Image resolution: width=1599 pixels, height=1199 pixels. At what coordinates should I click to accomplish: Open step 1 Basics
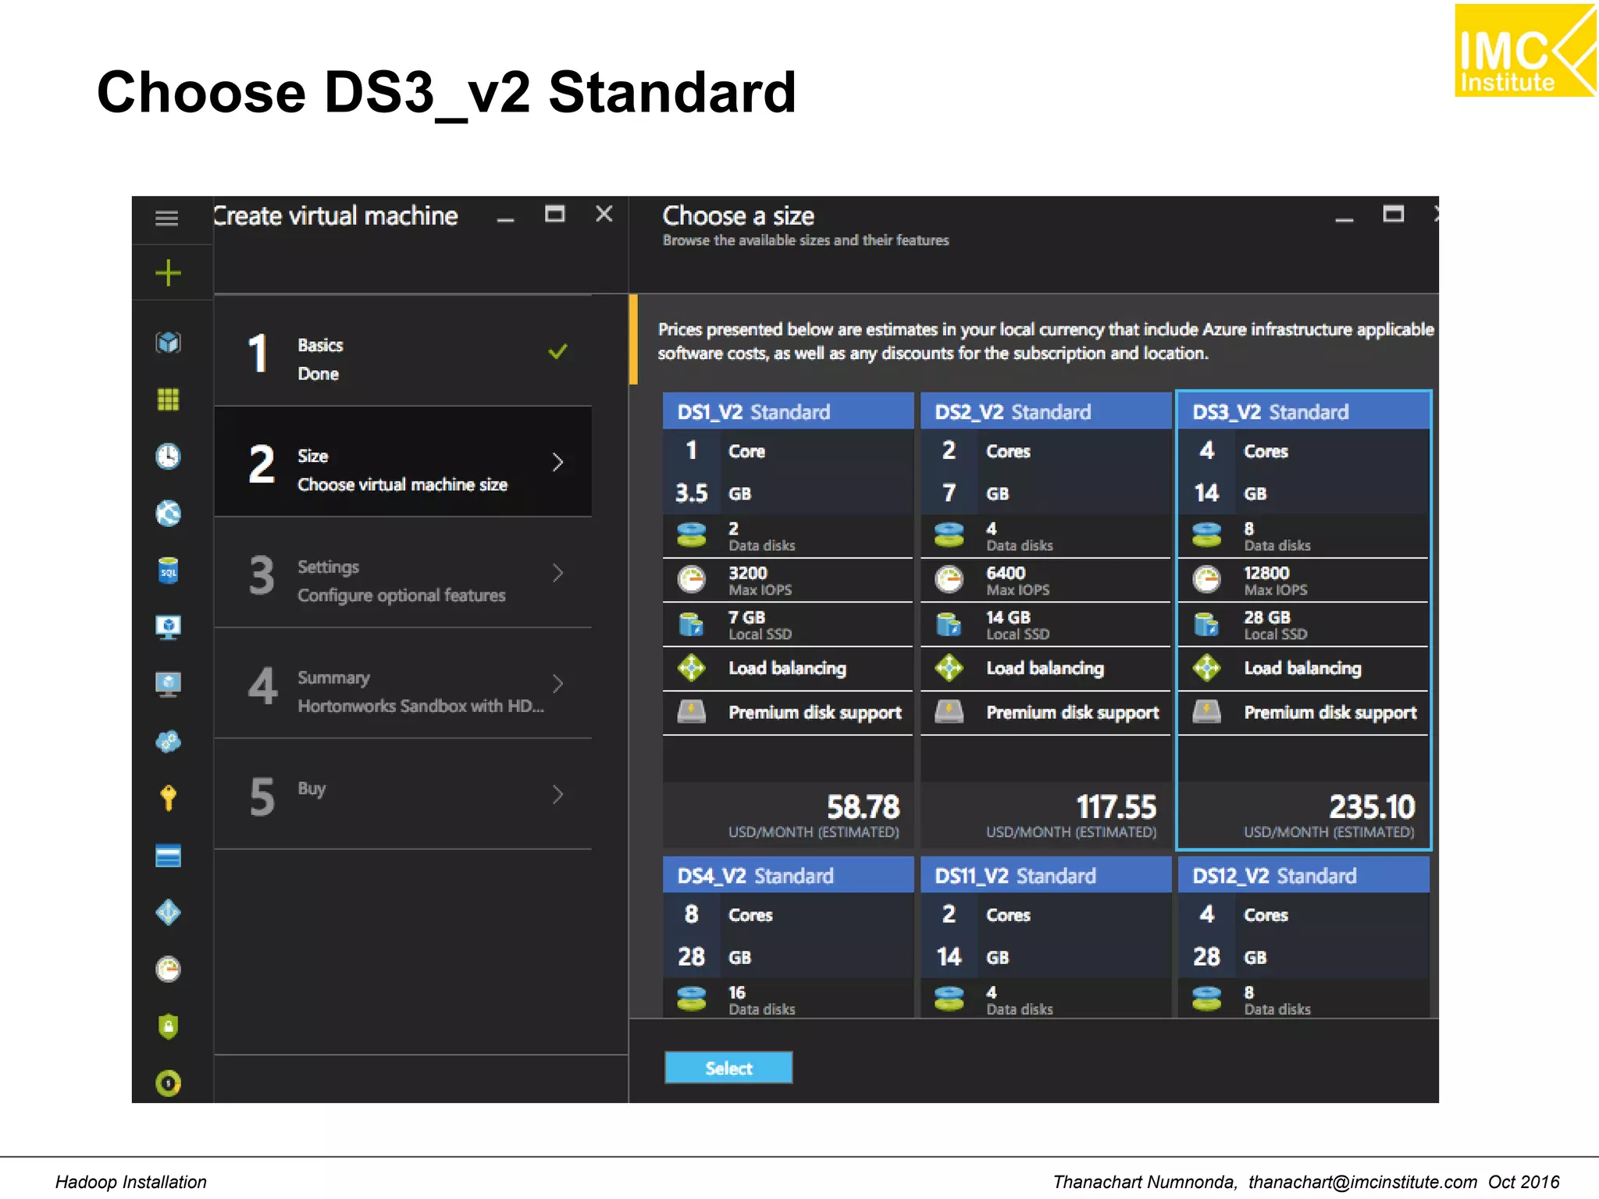[x=402, y=351]
